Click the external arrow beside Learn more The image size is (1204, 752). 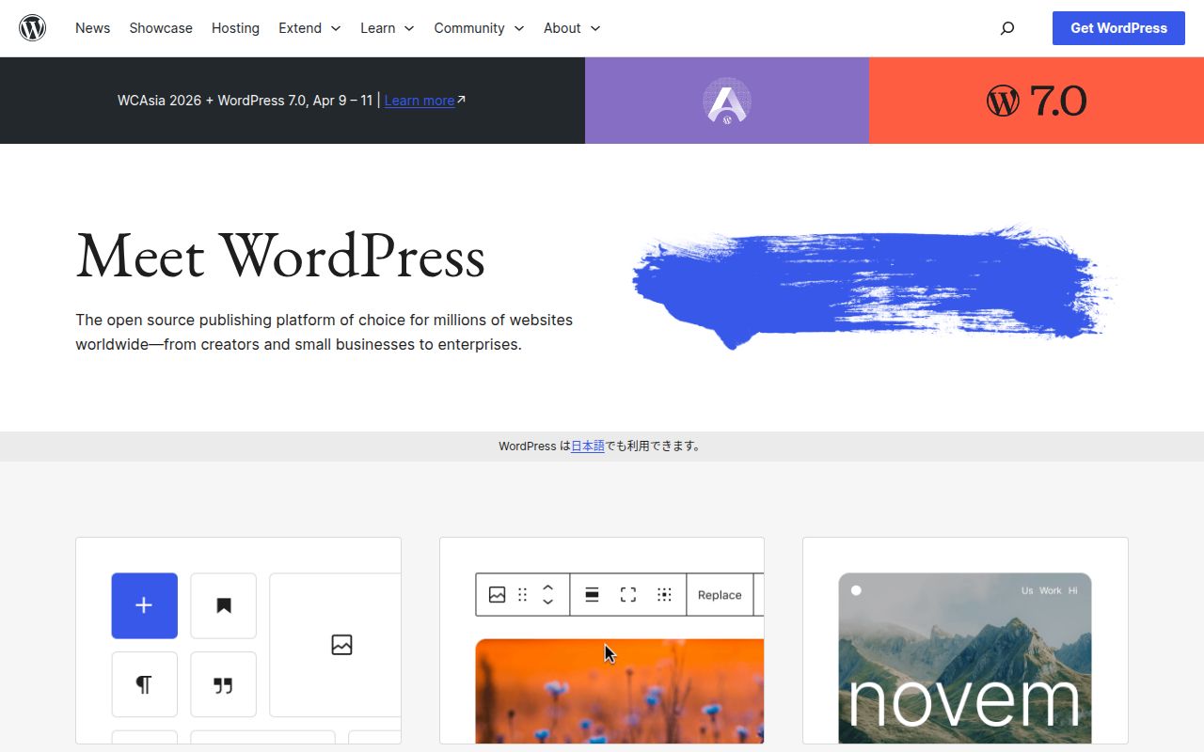(x=461, y=100)
